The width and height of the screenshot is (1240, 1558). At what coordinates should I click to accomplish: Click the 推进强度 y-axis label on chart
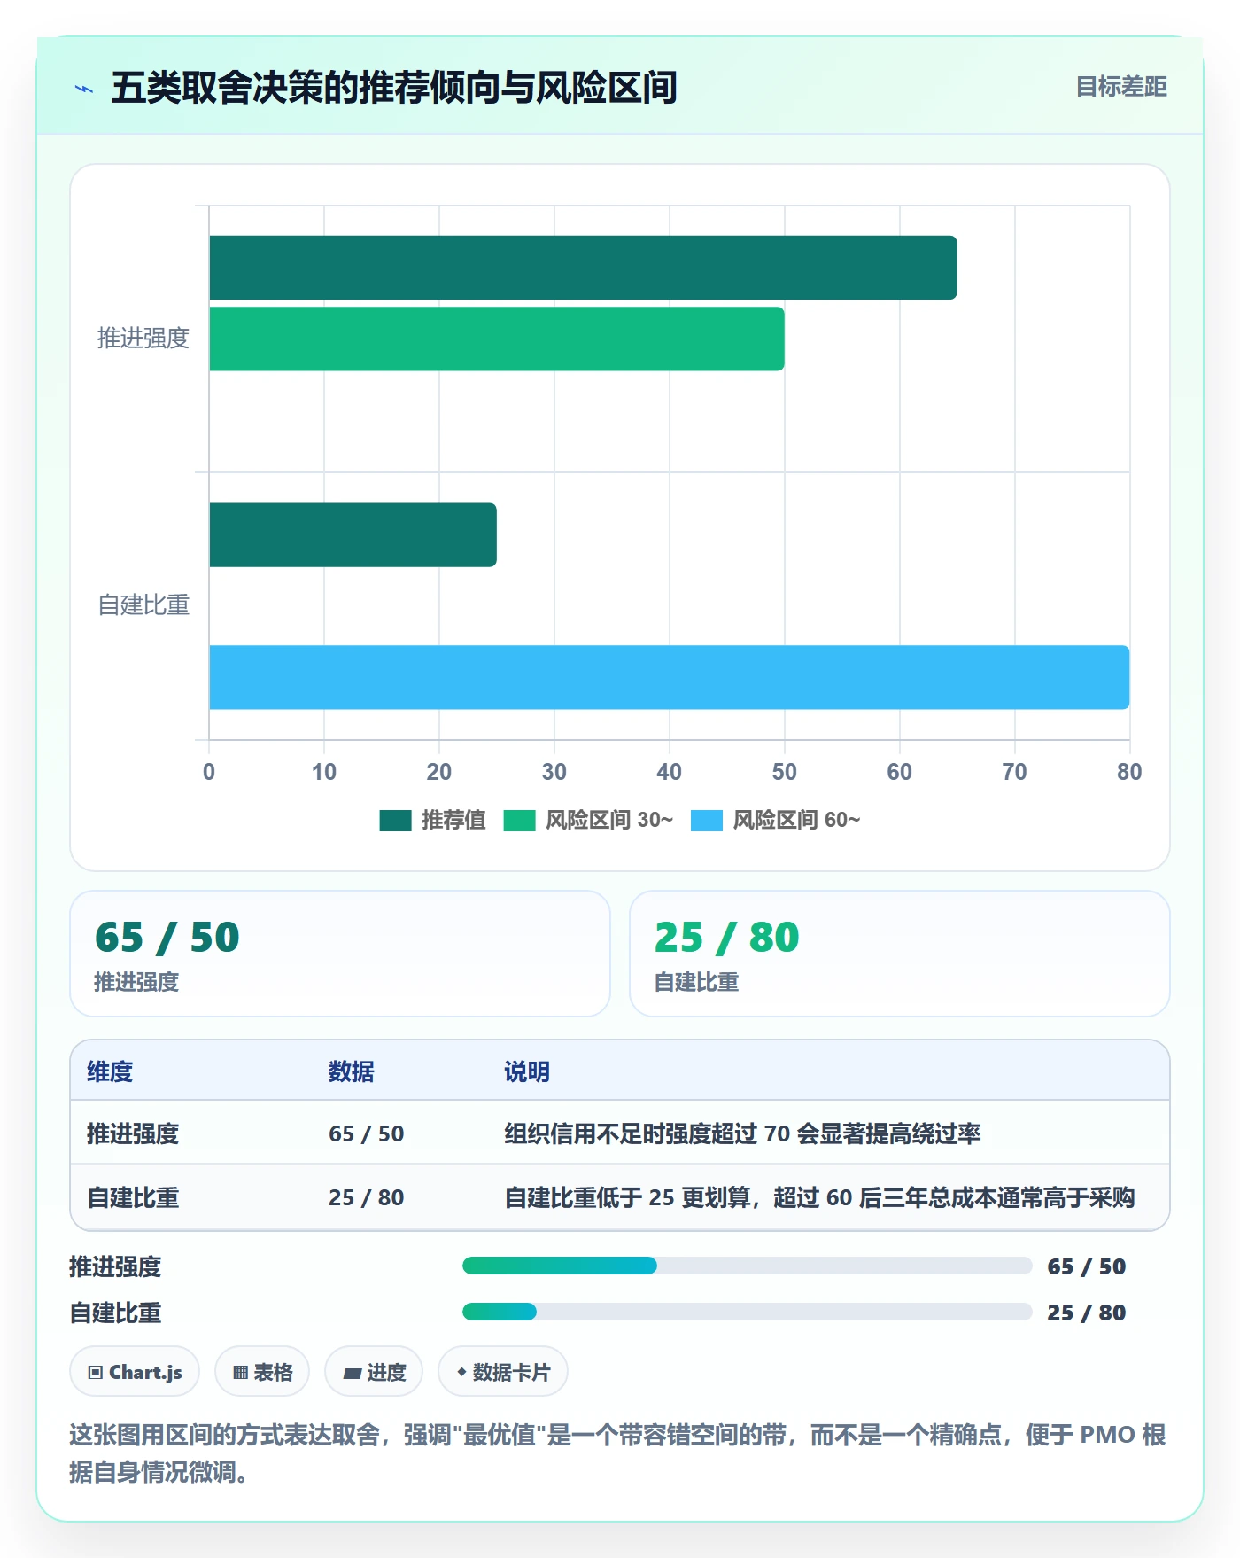coord(143,339)
